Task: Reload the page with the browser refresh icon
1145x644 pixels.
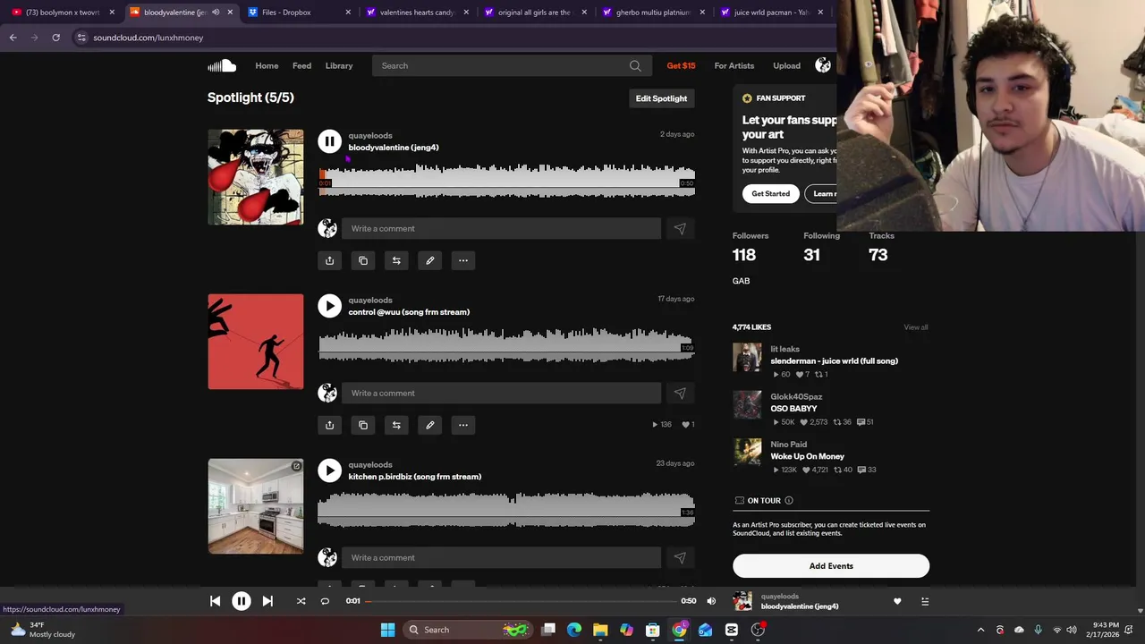Action: pyautogui.click(x=55, y=38)
